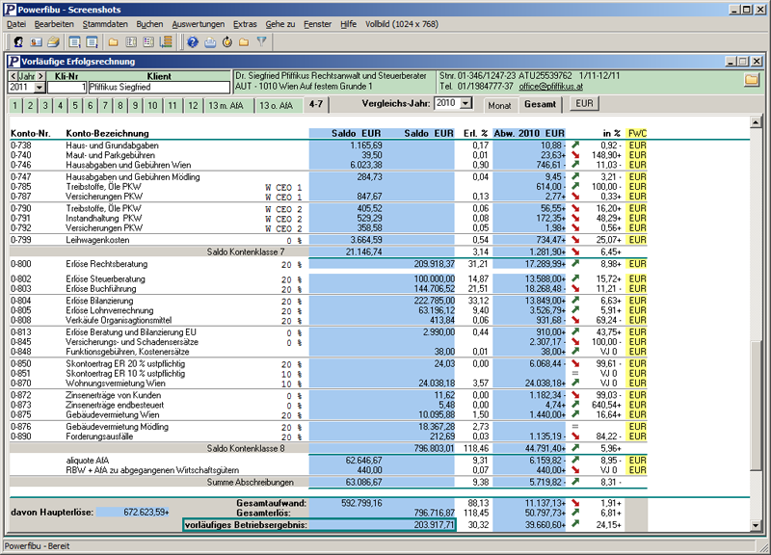Click the Kli-Nr input field

pyautogui.click(x=66, y=87)
